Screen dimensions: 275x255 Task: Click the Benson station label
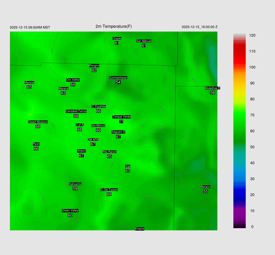click(205, 187)
